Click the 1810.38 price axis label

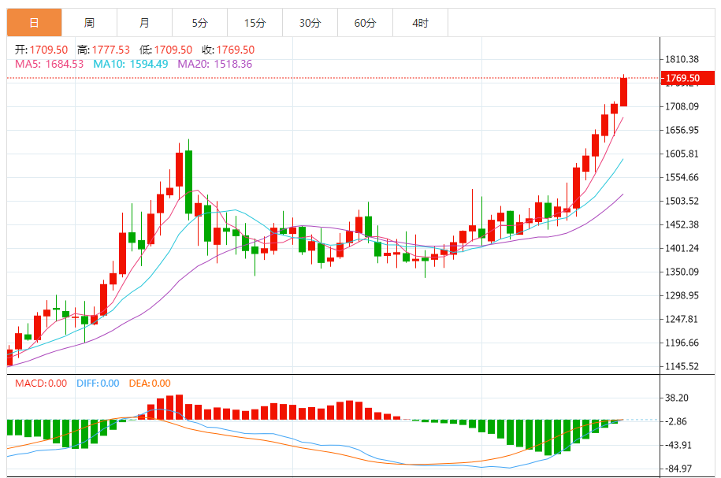coord(683,60)
